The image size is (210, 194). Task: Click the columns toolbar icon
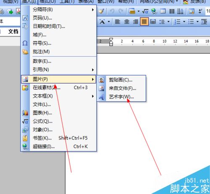pos(172,11)
